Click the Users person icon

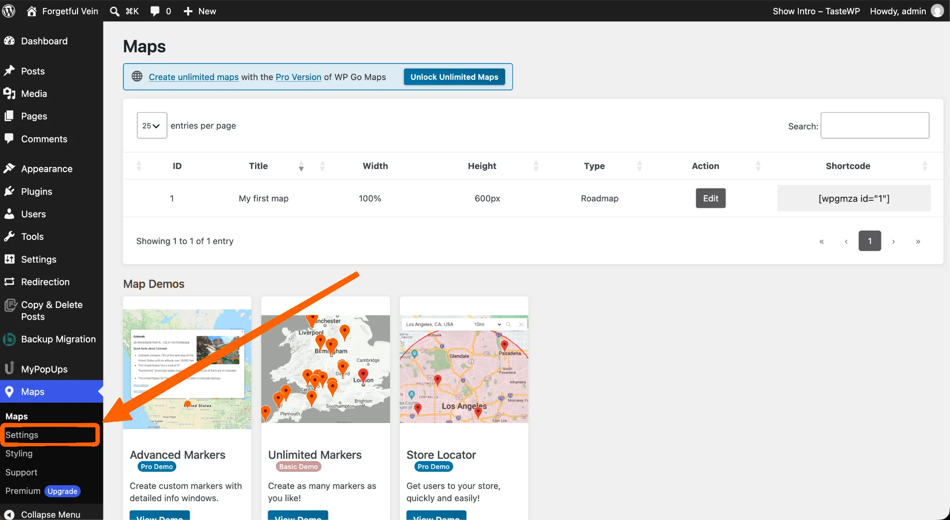9,214
